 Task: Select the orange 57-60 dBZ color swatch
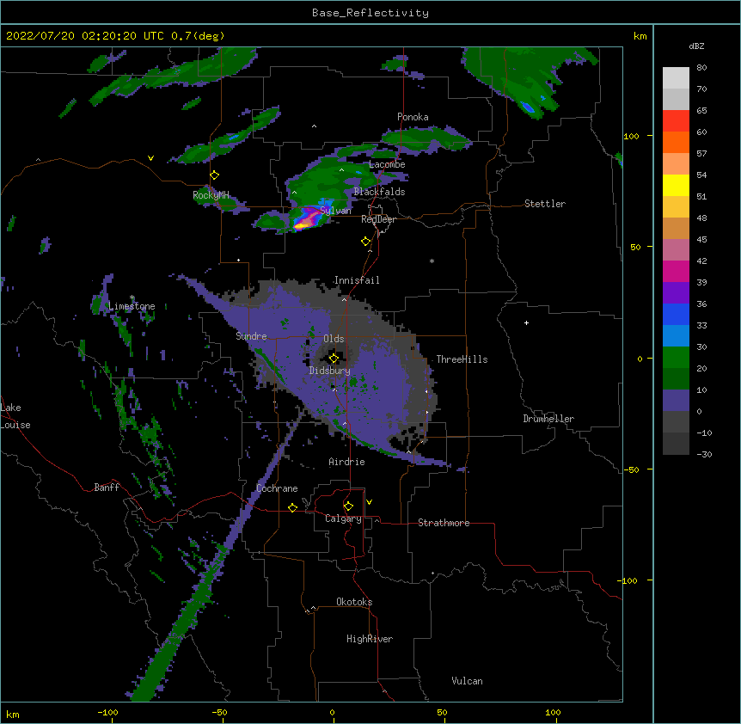coord(676,143)
